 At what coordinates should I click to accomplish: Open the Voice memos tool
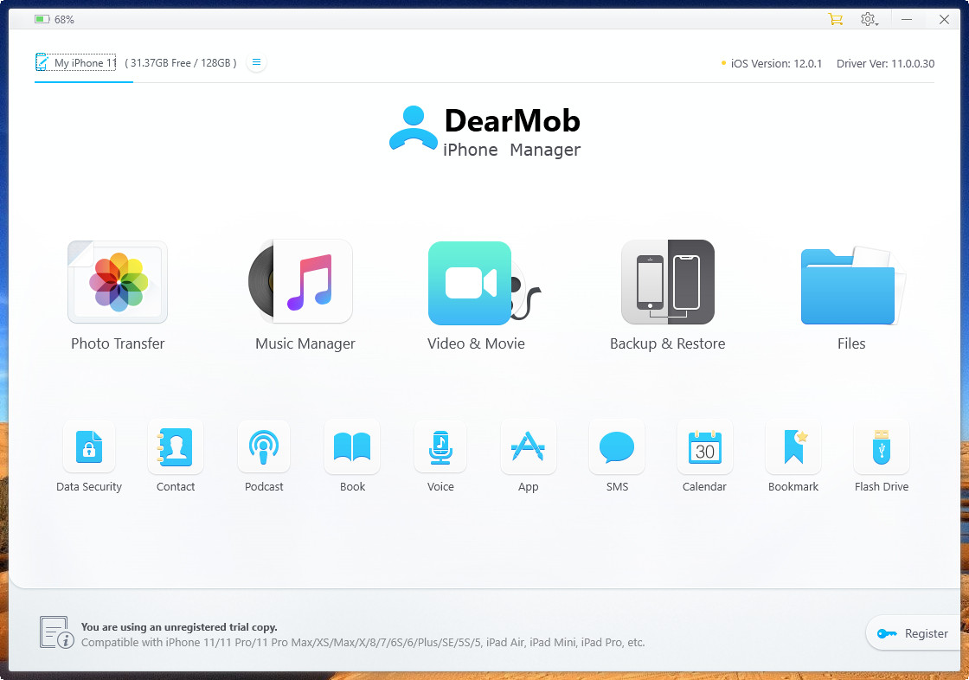click(440, 447)
